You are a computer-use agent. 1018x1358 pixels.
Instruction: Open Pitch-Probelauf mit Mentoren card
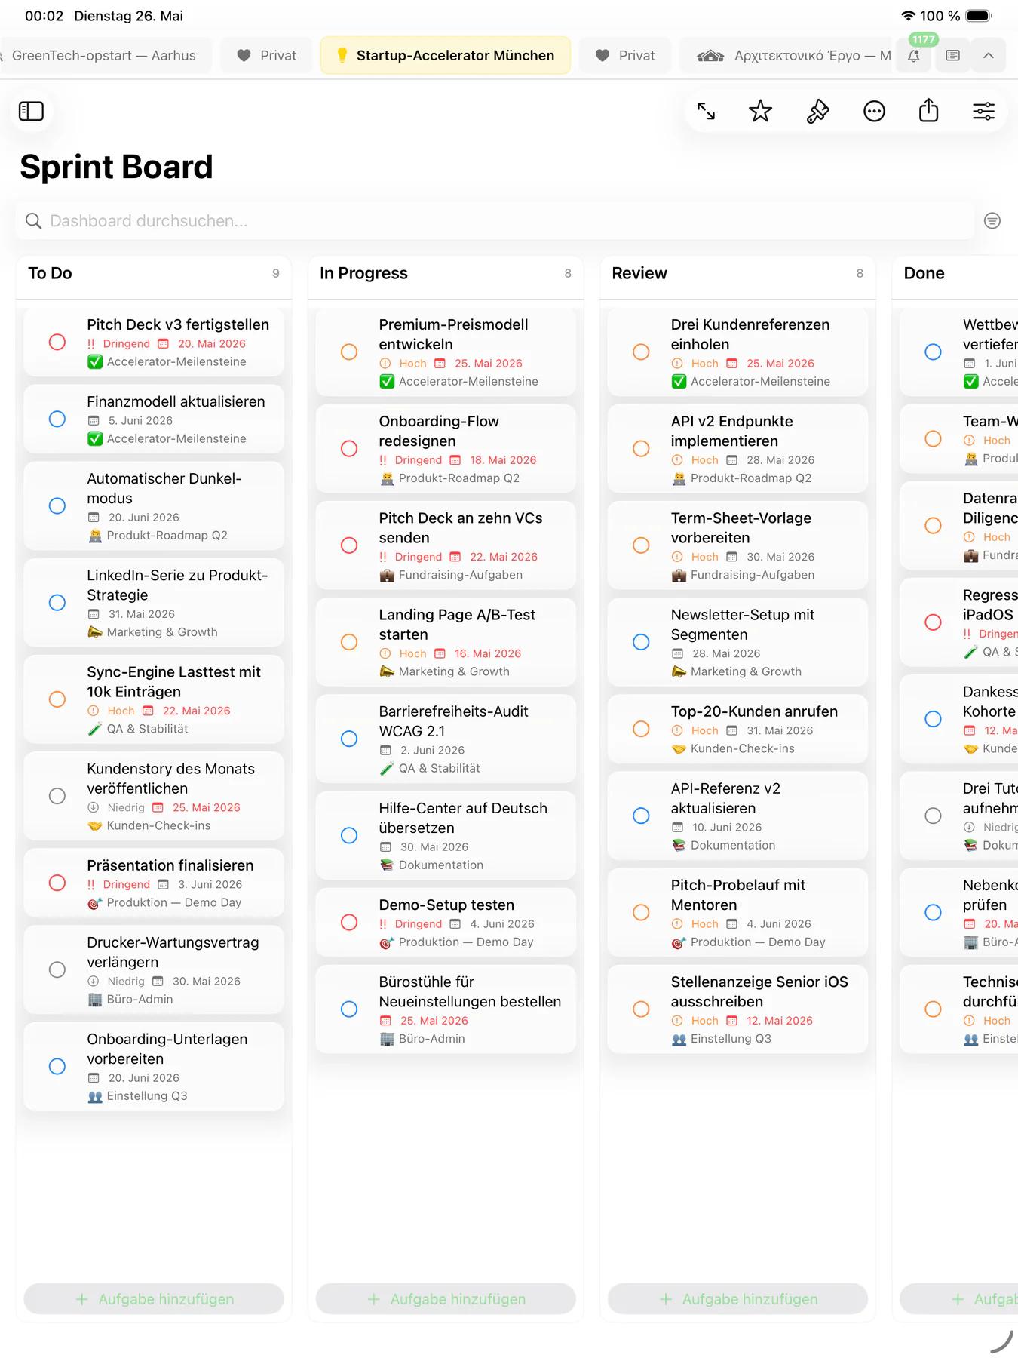[x=737, y=911]
